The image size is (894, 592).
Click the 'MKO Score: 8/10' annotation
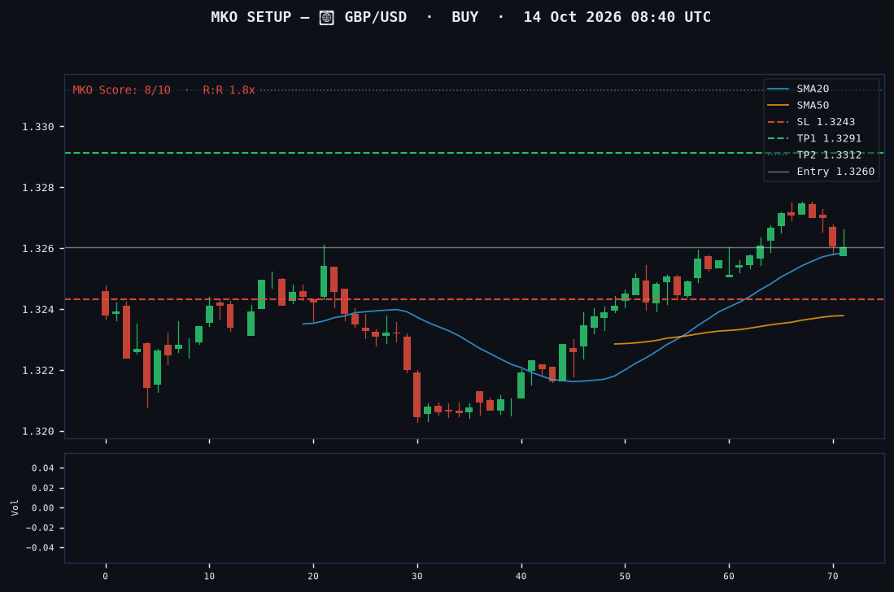pyautogui.click(x=121, y=90)
